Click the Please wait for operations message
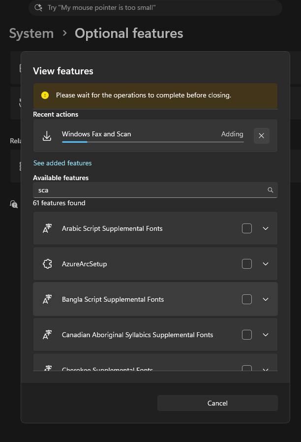 (144, 95)
